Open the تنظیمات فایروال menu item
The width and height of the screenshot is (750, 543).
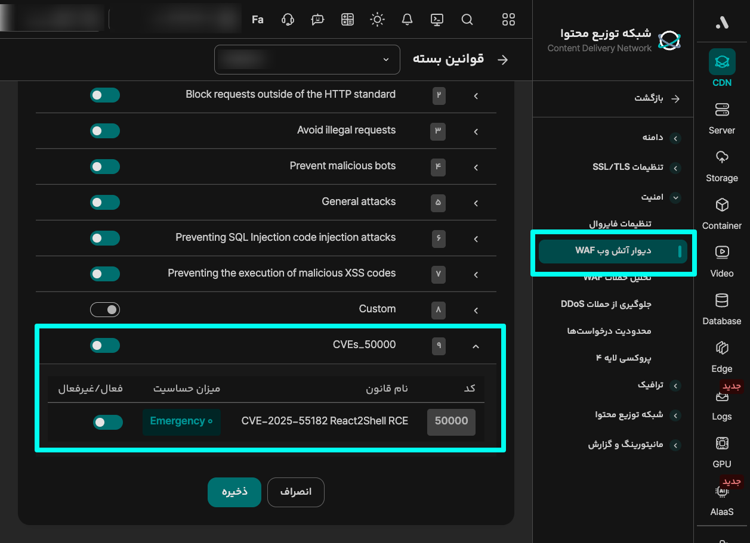[620, 224]
